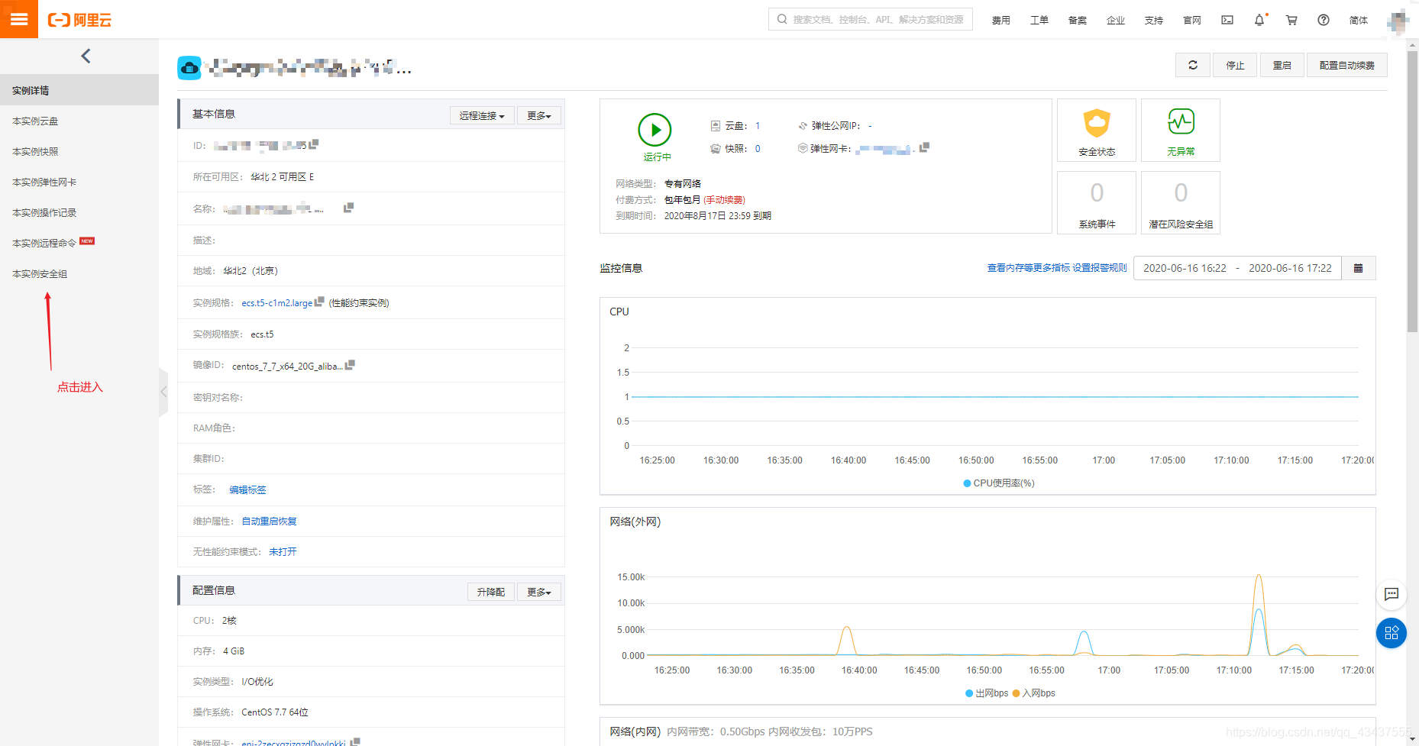Click the snapshot count 0

click(x=758, y=149)
